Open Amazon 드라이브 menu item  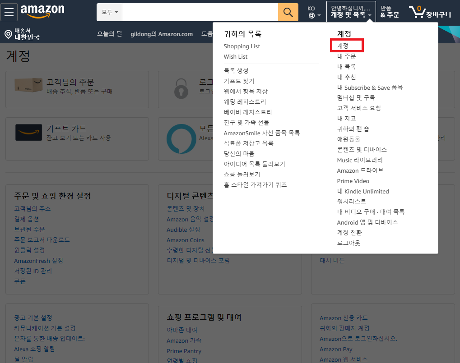coord(360,170)
